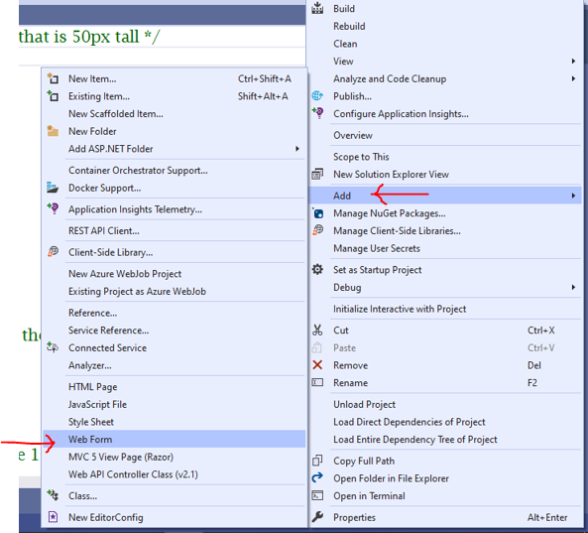Click the Docker Support whale icon

tap(53, 188)
